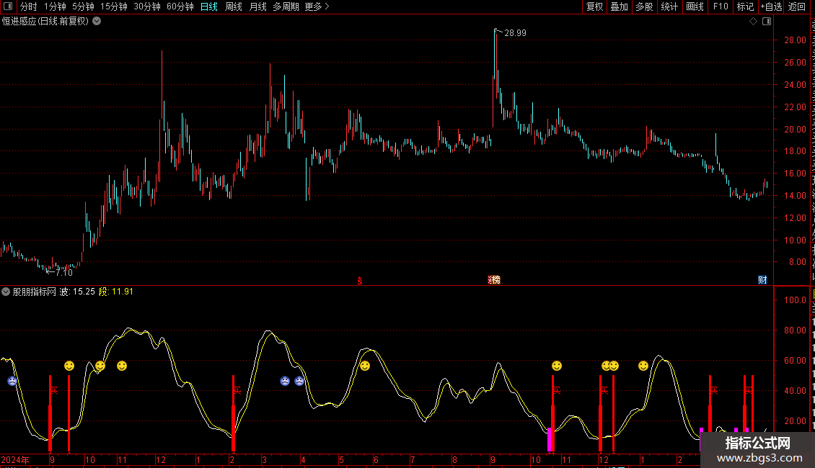This screenshot has height=468, width=815.
Task: Open F10 company information
Action: click(721, 6)
